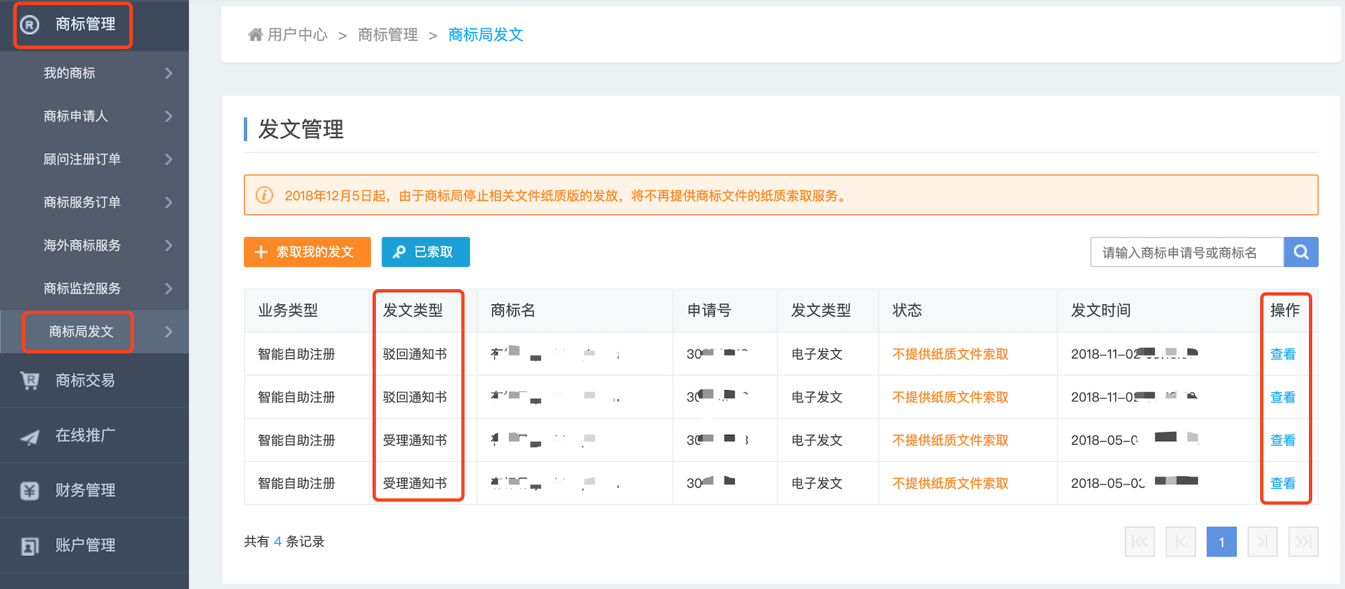Click the info icon in the orange notice
This screenshot has height=589, width=1345.
264,195
